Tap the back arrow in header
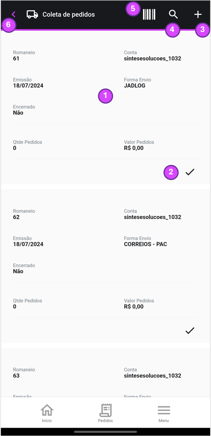Viewport: 211px width, 436px height. click(x=13, y=14)
